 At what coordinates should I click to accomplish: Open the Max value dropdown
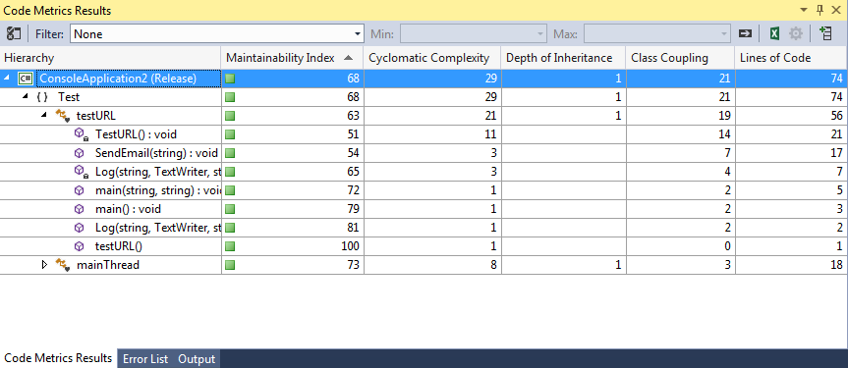click(x=657, y=34)
